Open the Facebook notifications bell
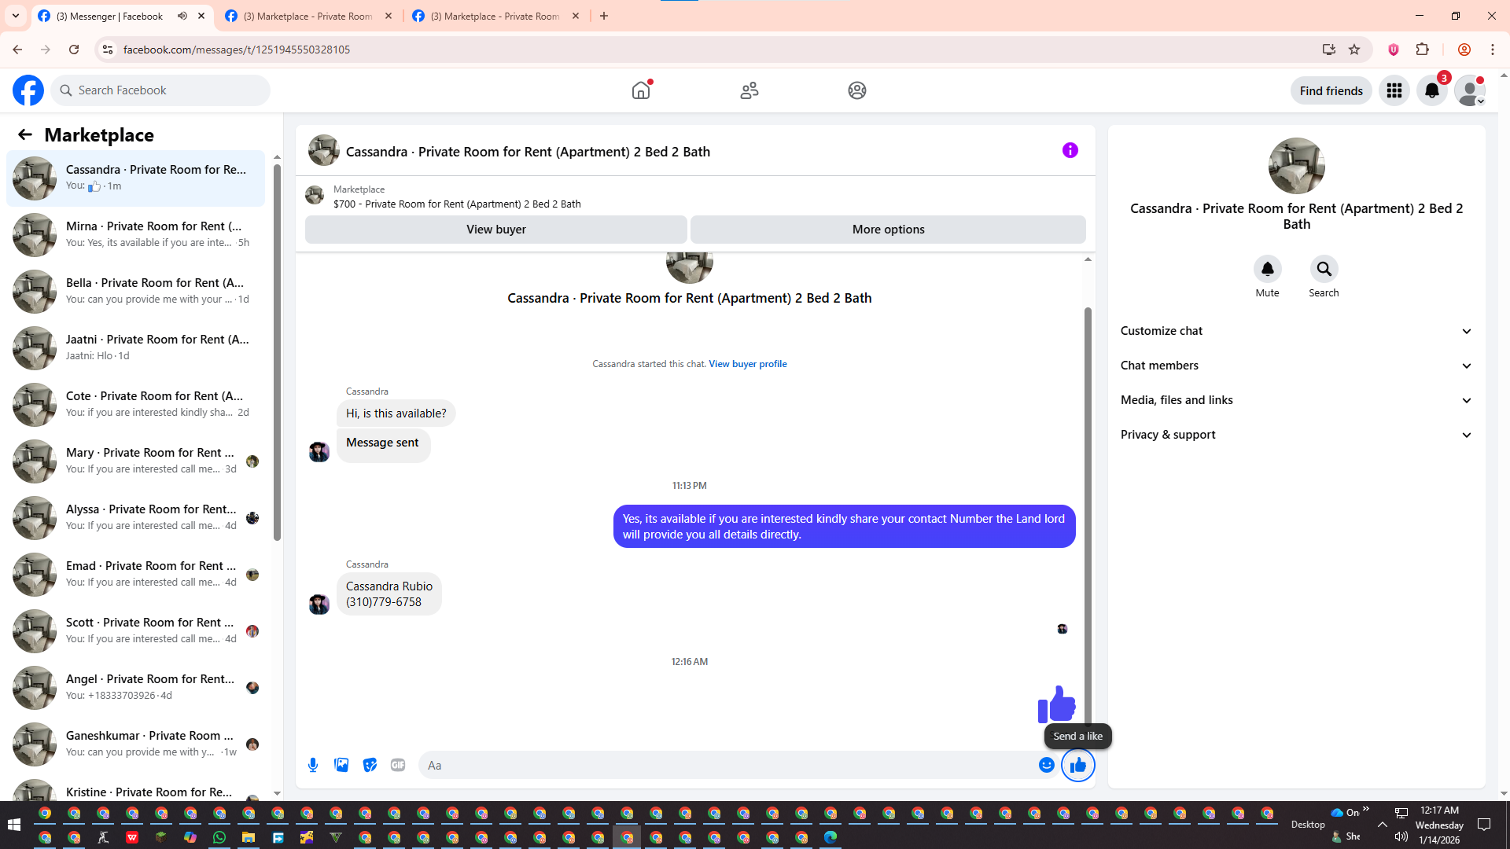1510x849 pixels. coord(1431,90)
